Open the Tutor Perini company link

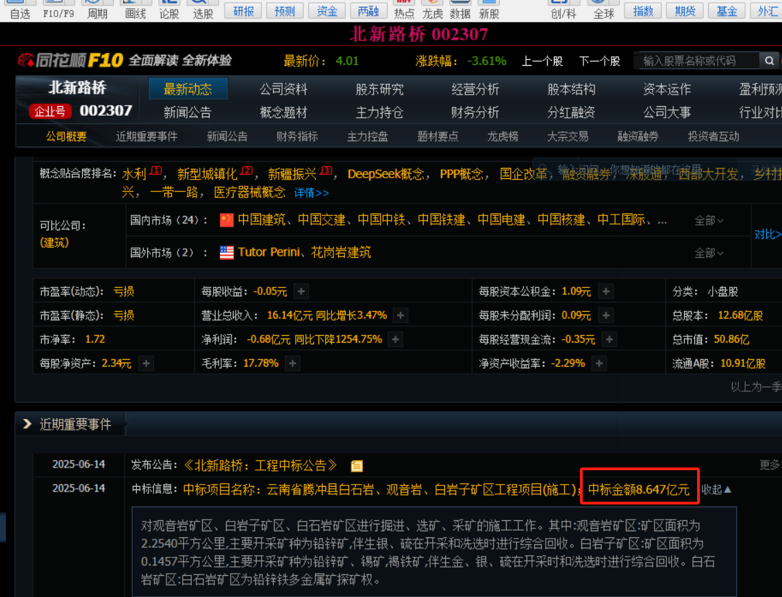pos(269,252)
